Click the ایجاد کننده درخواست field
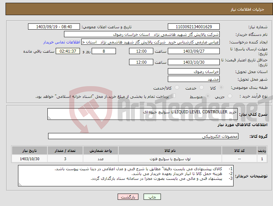 [x=151, y=42]
